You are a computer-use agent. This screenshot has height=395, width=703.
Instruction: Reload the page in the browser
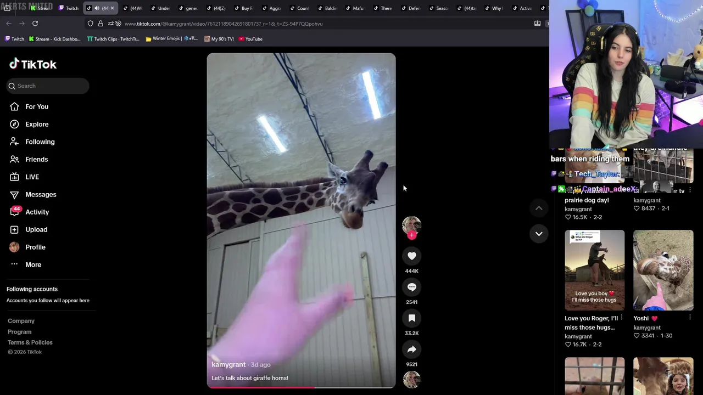pos(35,24)
